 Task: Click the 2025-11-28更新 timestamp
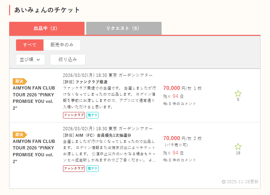click(243, 182)
